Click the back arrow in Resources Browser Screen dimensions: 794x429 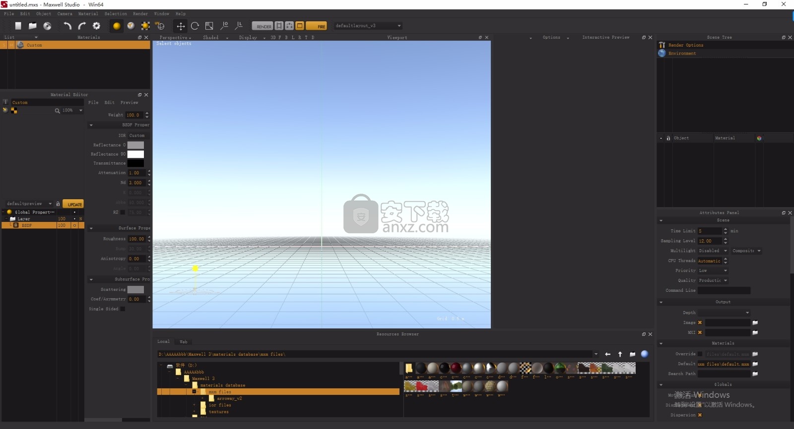click(x=607, y=354)
